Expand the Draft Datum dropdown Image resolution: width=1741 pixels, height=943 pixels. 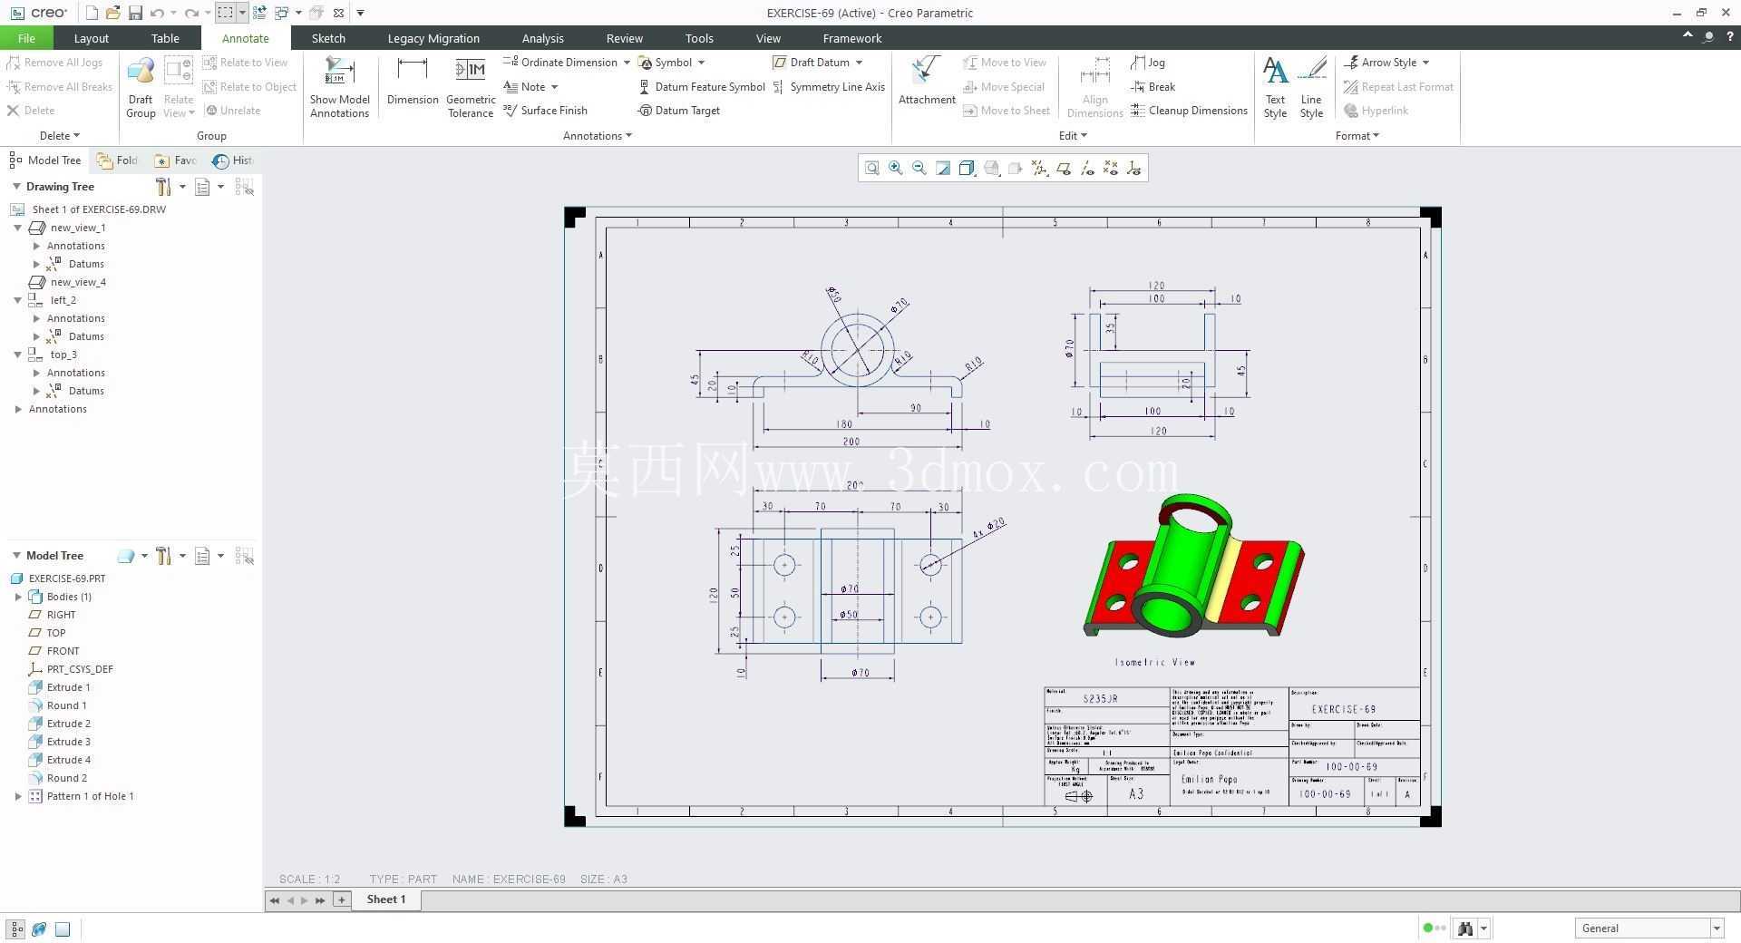click(x=859, y=63)
